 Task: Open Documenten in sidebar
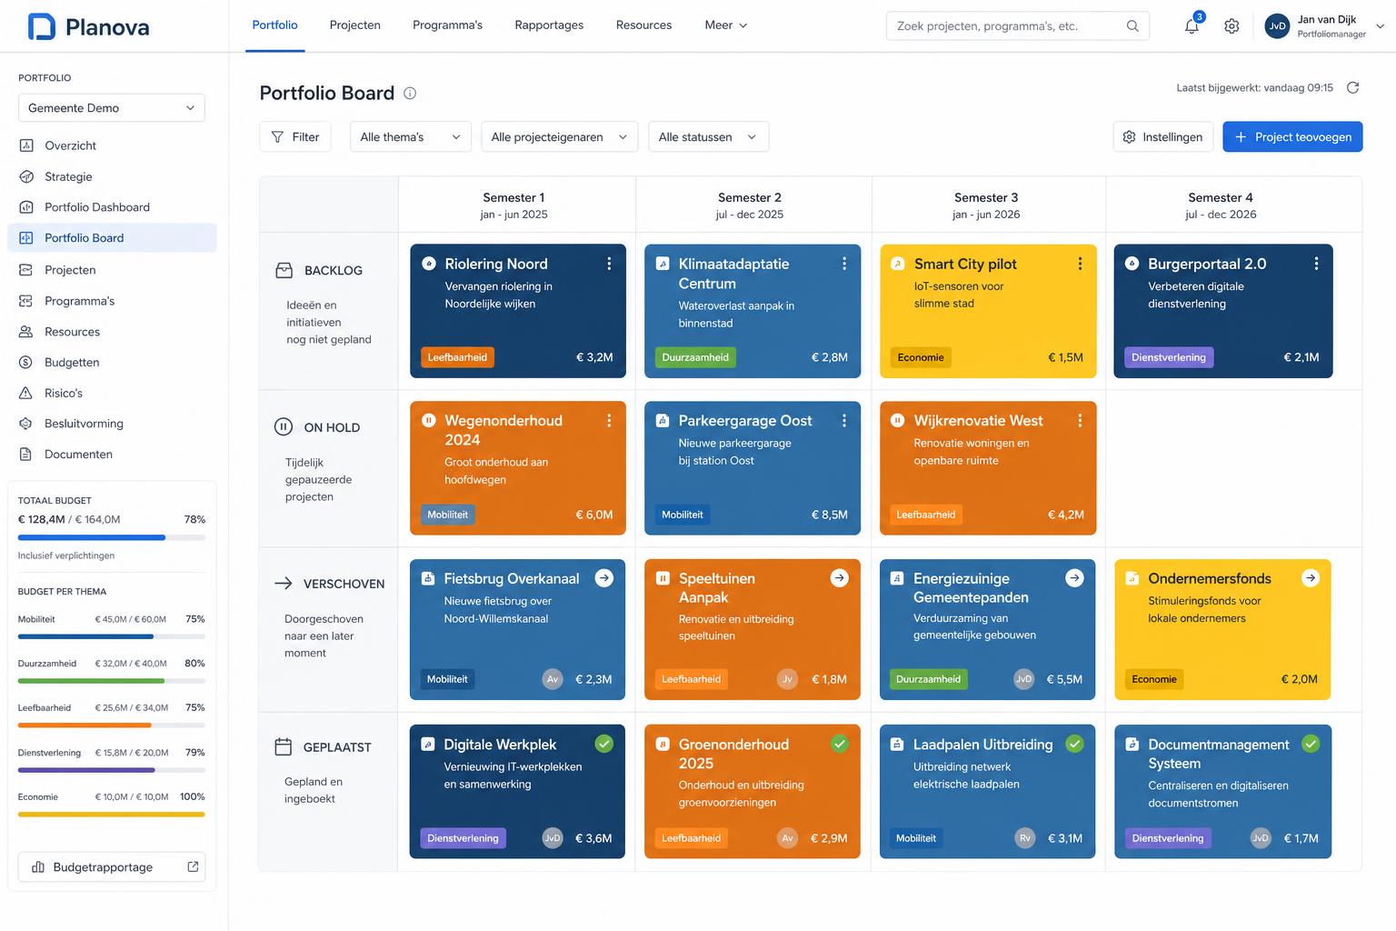112,455
